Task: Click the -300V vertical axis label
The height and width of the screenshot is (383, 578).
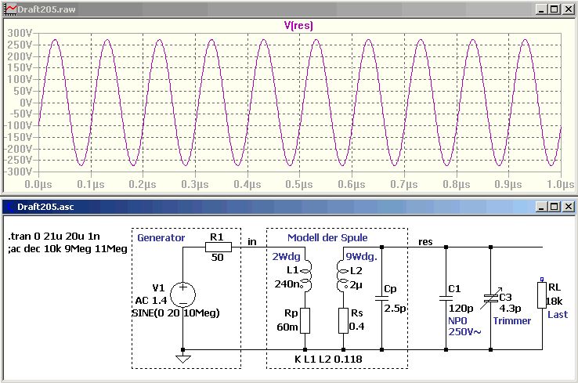Action: [18, 172]
